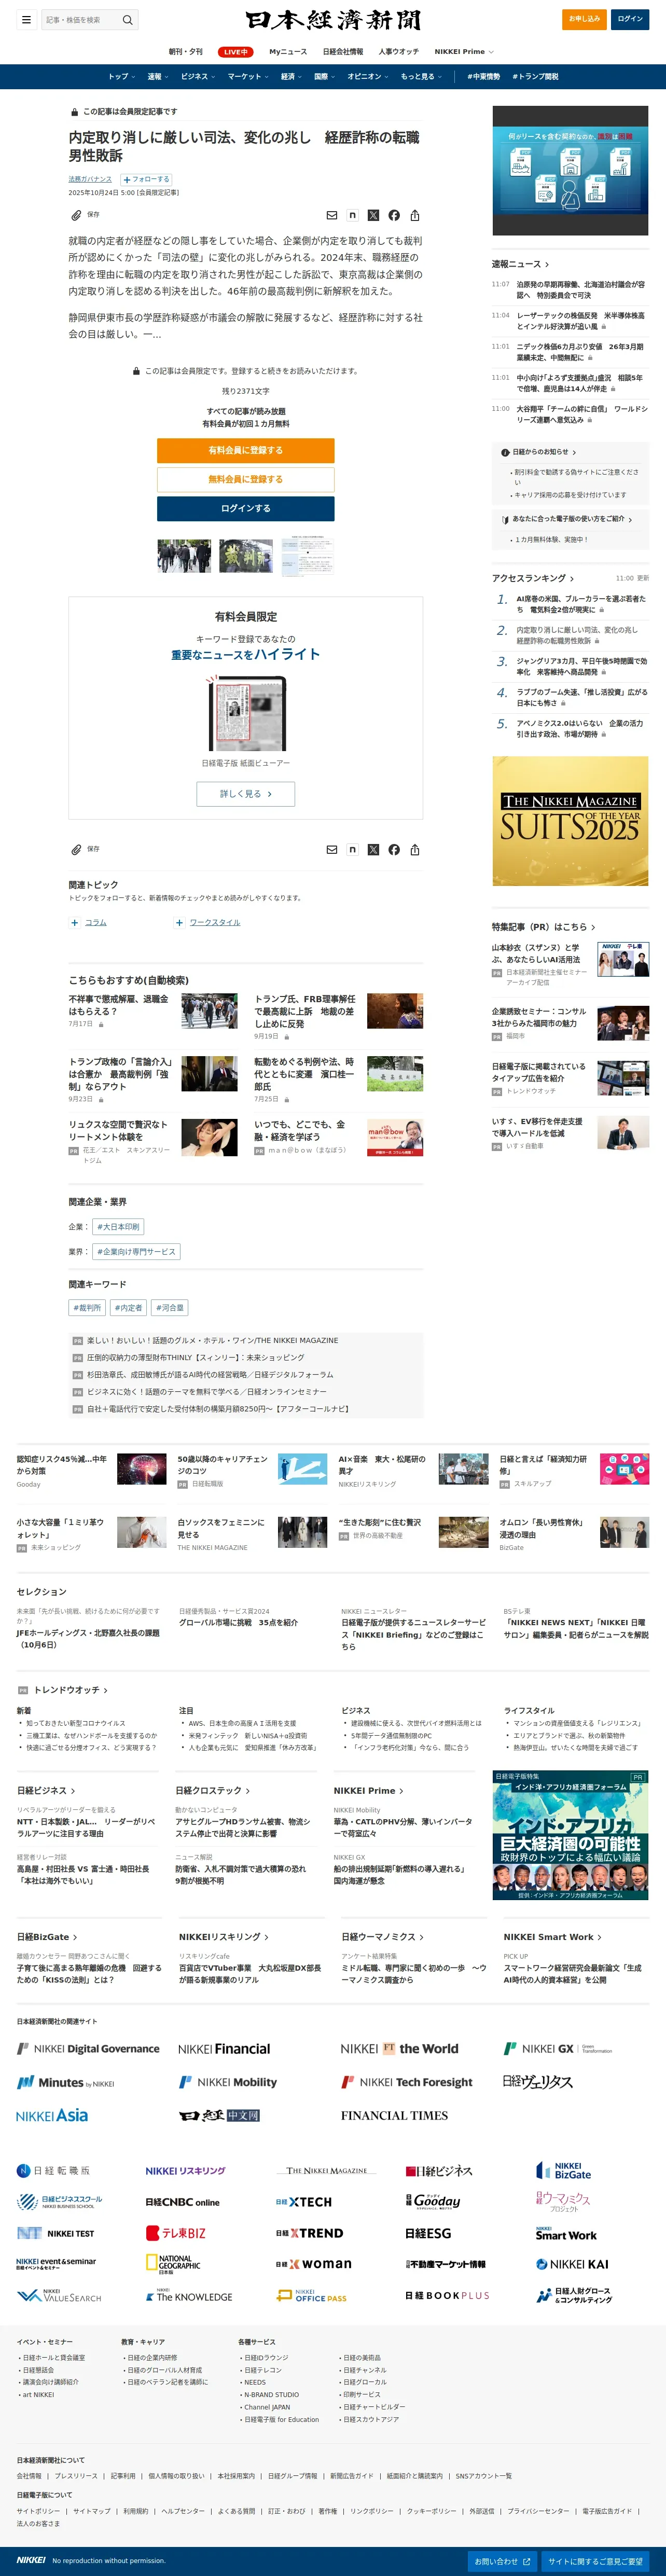Open the #トランプ関税 tag in navigation

(535, 77)
